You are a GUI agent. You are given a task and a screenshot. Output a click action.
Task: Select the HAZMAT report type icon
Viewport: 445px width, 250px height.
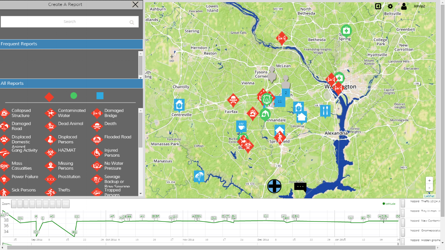(50, 153)
